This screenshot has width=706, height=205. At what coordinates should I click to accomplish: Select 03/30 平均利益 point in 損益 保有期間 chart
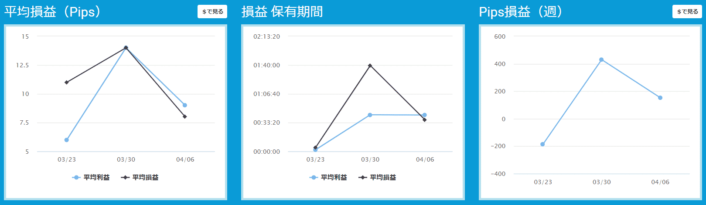click(370, 115)
